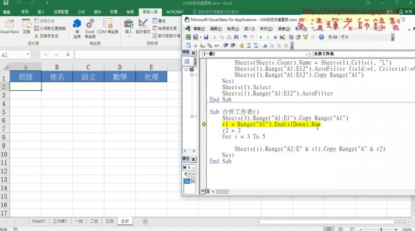Toggle 以相對位置錄製 relative recording
This screenshot has height=231, width=415.
pos(50,28)
